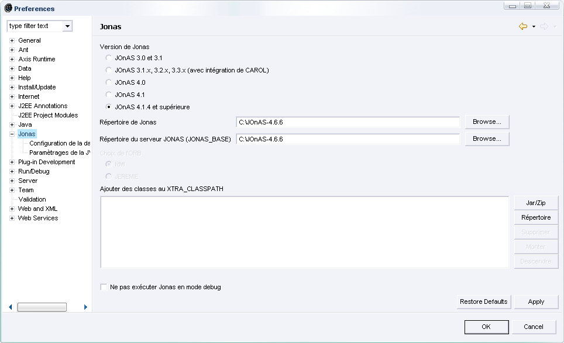
Task: Cancel the Preferences dialog
Action: click(x=534, y=327)
